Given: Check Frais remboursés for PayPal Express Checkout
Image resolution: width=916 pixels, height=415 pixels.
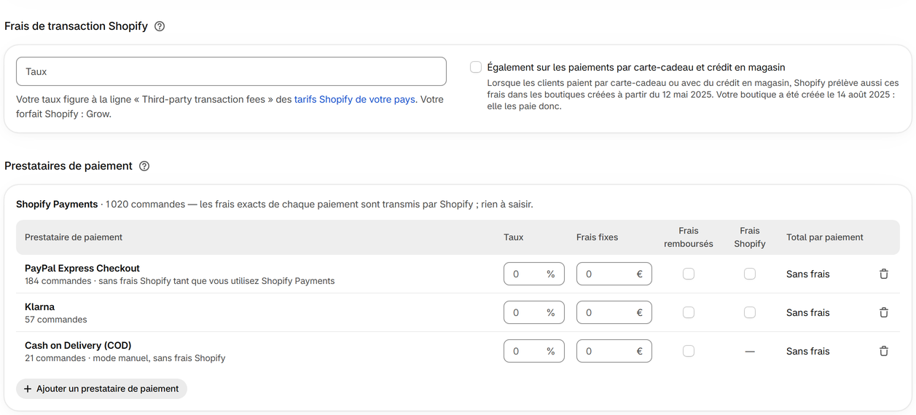Looking at the screenshot, I should 689,274.
